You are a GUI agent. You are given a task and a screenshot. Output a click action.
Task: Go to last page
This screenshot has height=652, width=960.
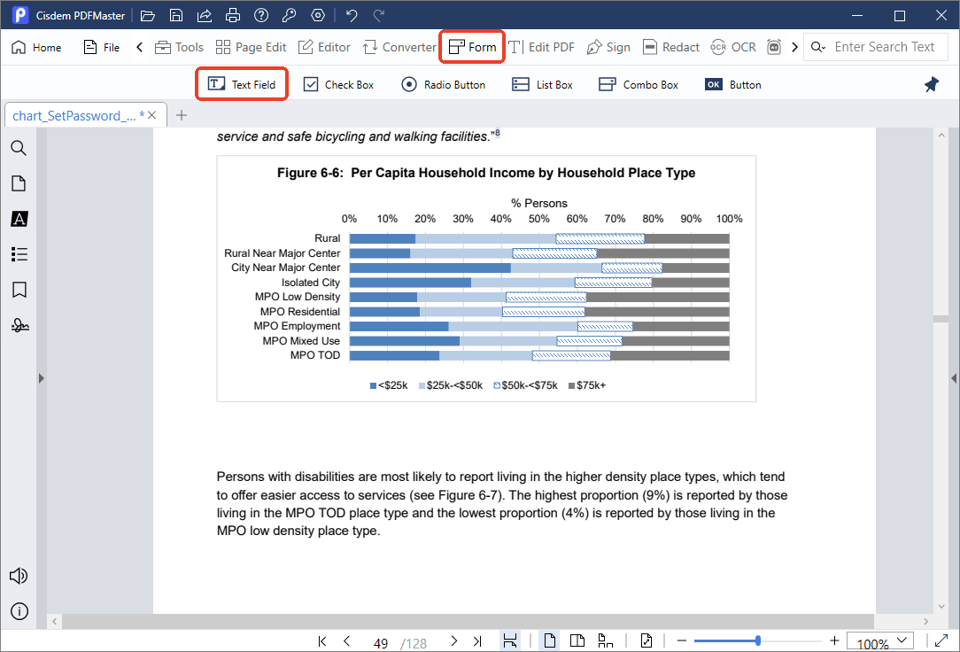[477, 641]
